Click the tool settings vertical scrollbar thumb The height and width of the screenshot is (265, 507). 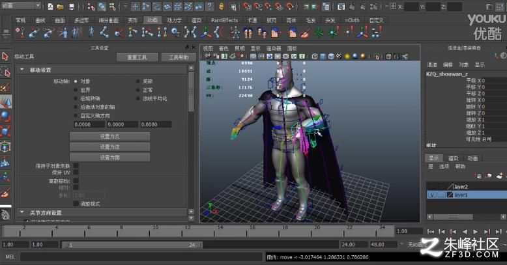click(191, 92)
